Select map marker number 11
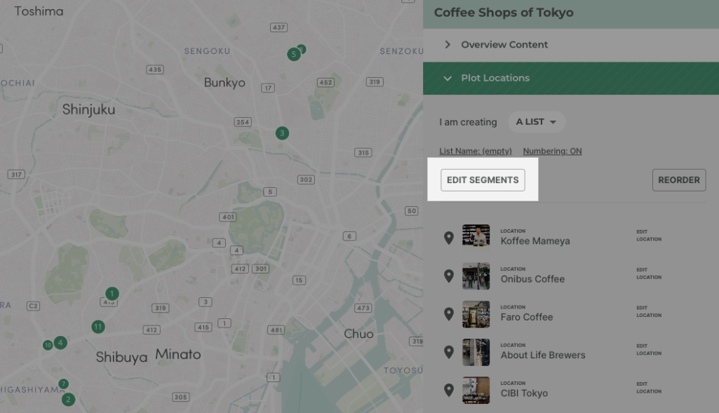Viewport: 719px width, 413px height. (x=98, y=326)
